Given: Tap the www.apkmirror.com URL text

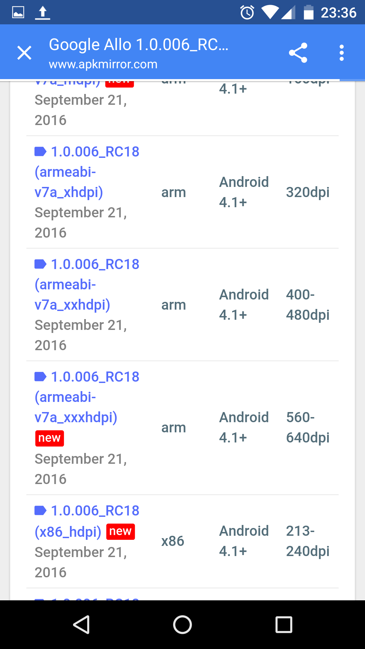Looking at the screenshot, I should click(x=103, y=64).
